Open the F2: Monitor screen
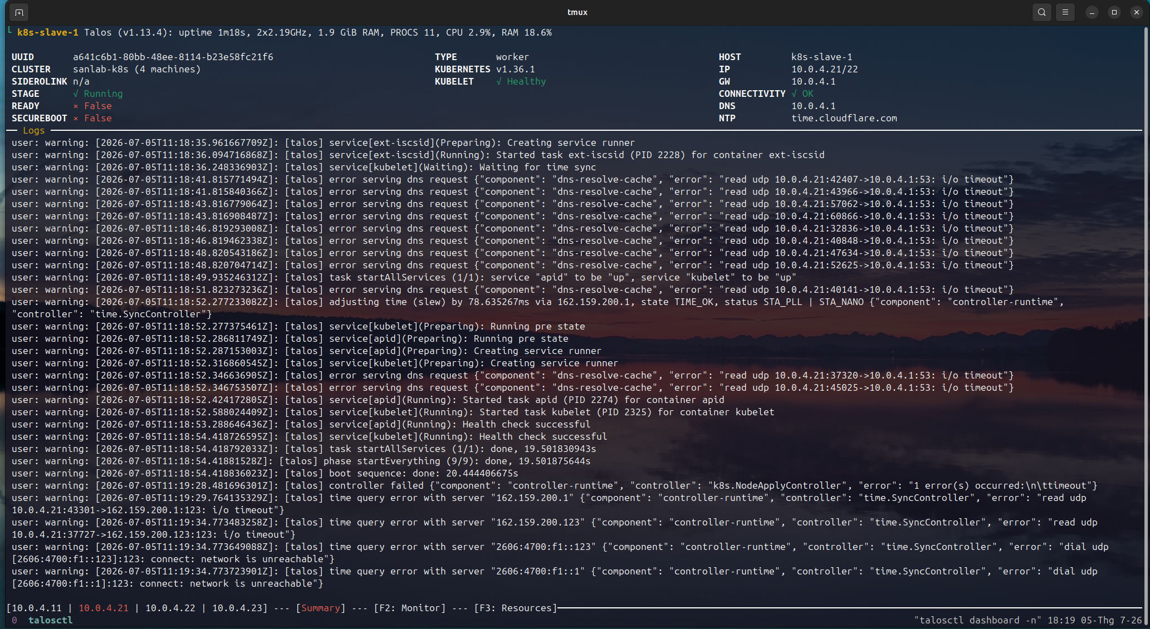Viewport: 1150px width, 629px height. [410, 608]
